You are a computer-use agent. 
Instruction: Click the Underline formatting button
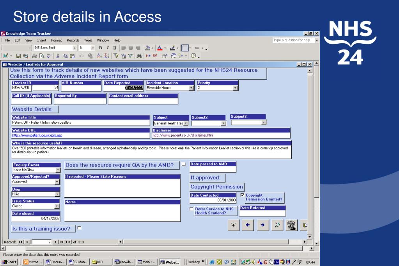(x=115, y=48)
